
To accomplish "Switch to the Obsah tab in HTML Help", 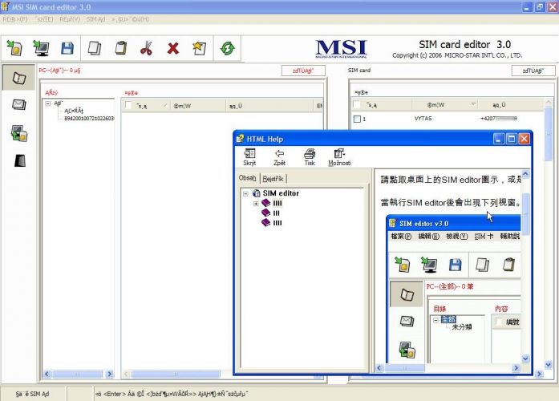I will coord(247,177).
